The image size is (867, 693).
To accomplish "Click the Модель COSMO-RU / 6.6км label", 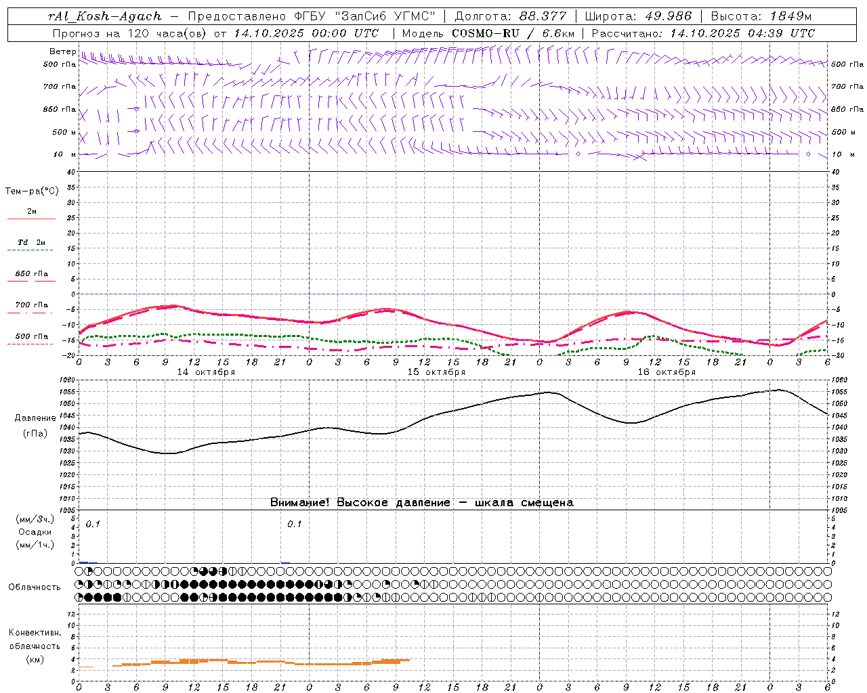I will [488, 33].
